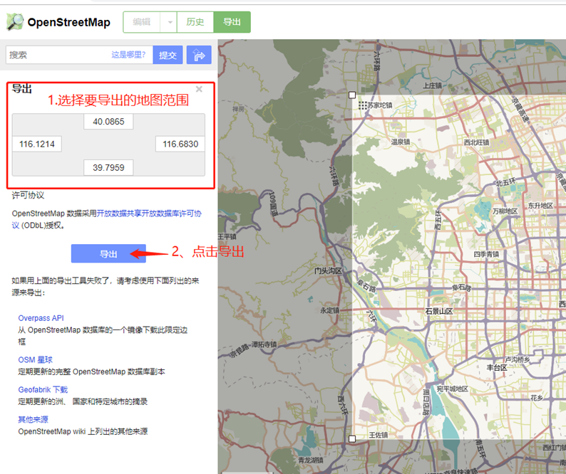Click 王佐镇 label on map
566x474 pixels.
379,435
